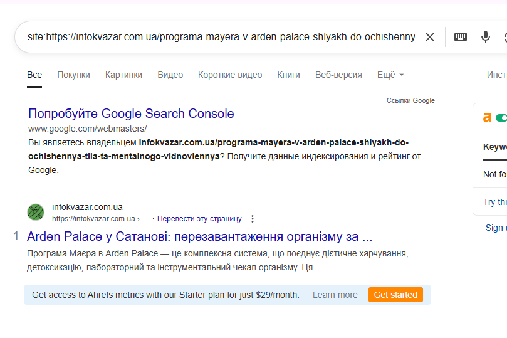This screenshot has width=507, height=338.
Task: Switch to the Видео tab
Action: (x=170, y=75)
